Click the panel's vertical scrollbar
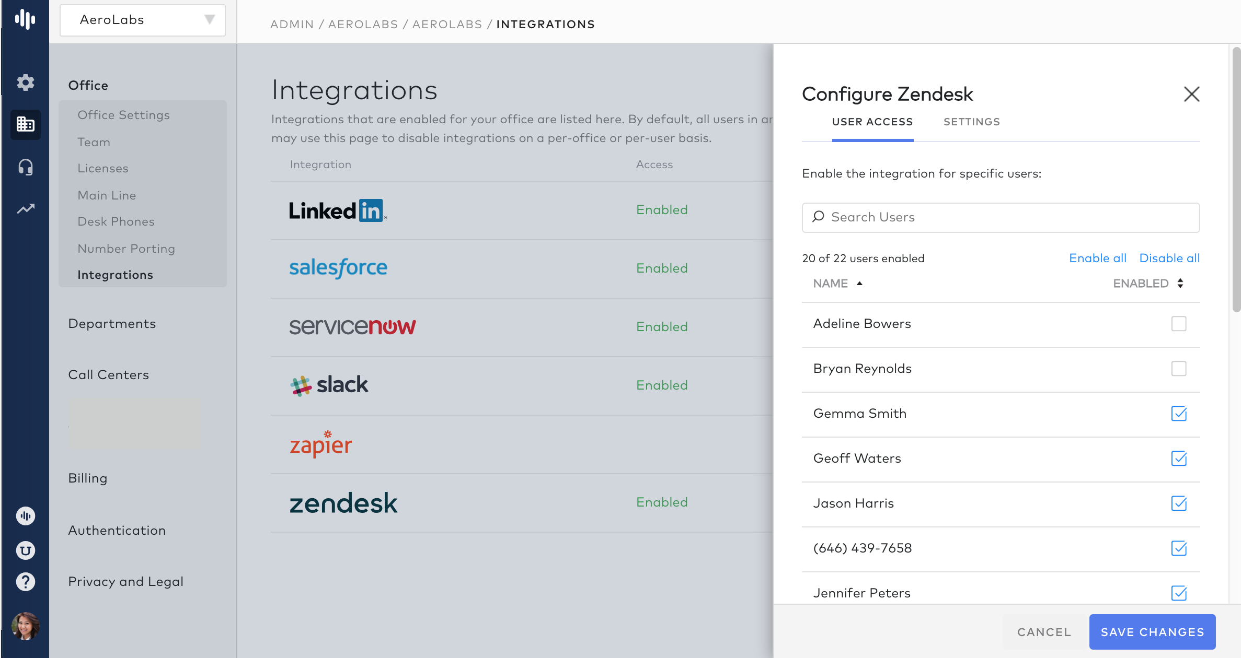 [1236, 180]
